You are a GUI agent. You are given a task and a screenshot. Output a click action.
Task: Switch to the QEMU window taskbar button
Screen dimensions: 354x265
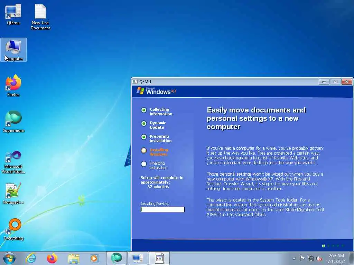pyautogui.click(x=159, y=258)
